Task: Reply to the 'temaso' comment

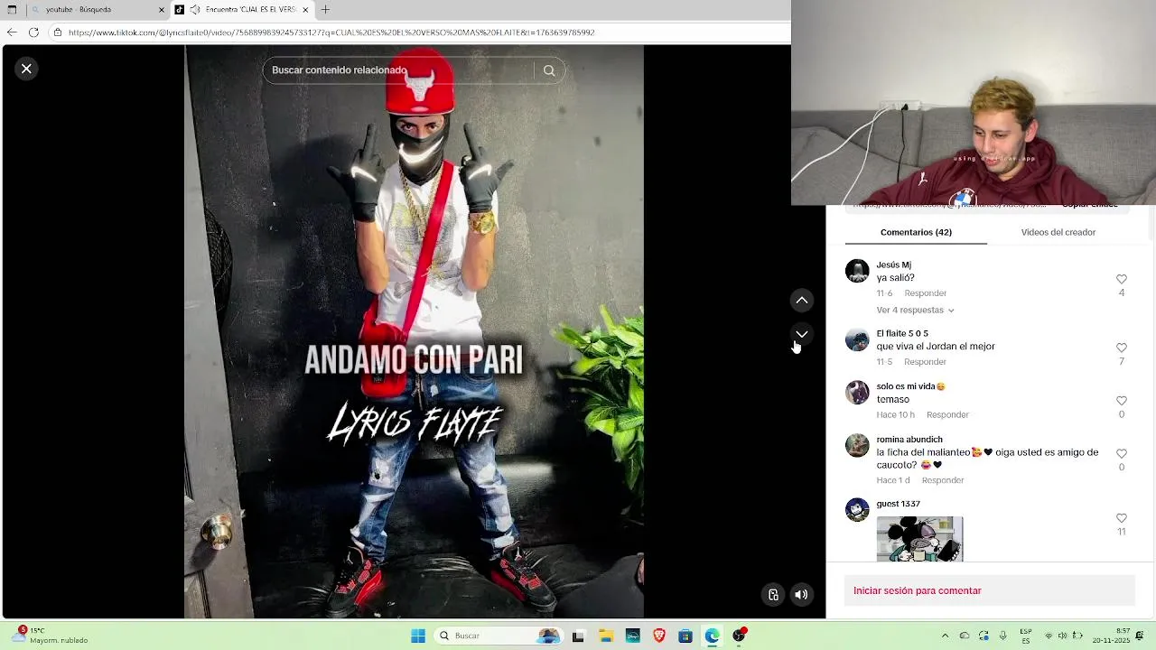Action: tap(947, 414)
